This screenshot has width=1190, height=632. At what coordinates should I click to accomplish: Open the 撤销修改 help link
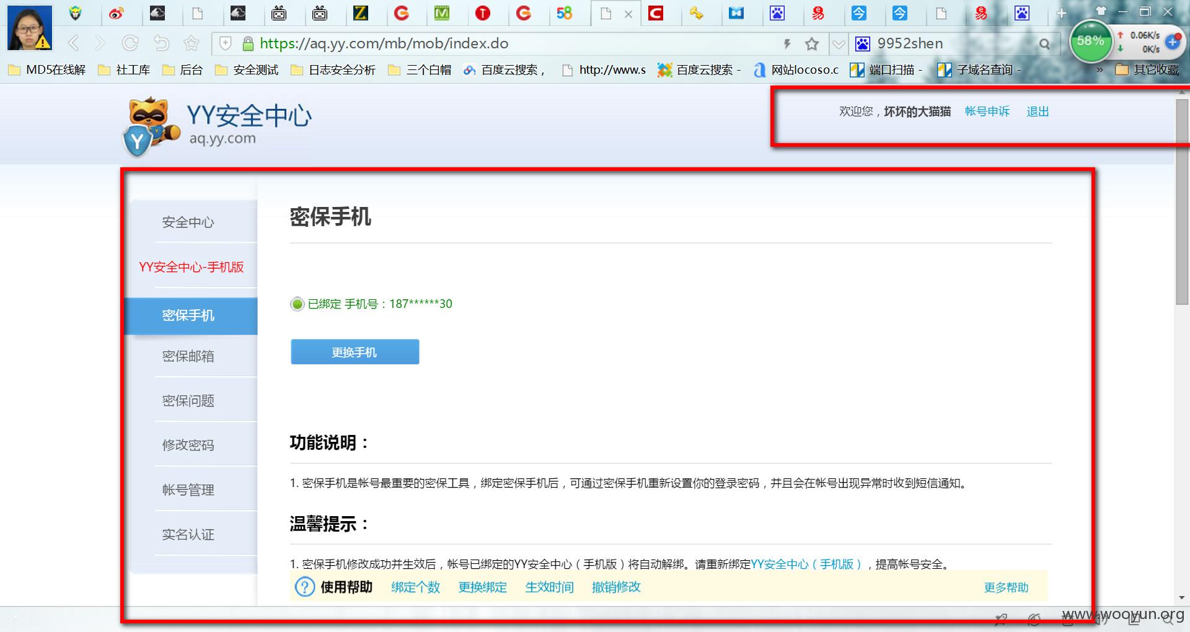coord(616,587)
